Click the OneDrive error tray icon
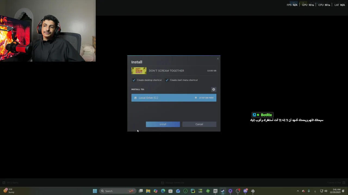The height and width of the screenshot is (195, 348). click(303, 191)
